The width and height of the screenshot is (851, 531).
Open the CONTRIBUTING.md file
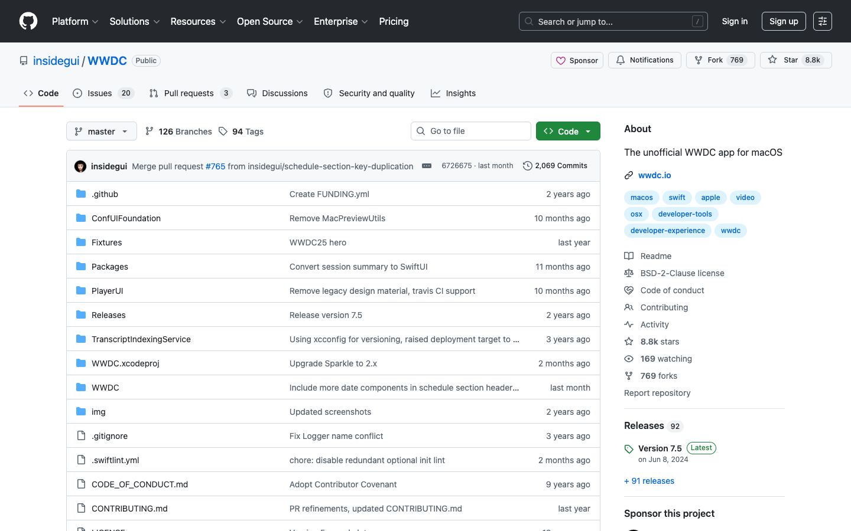[129, 509]
